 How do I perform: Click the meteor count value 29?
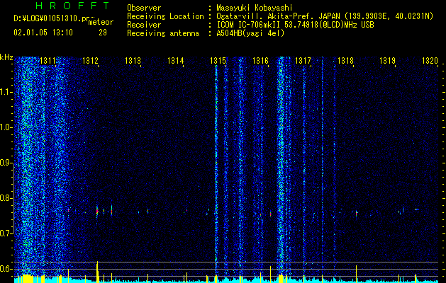tap(103, 33)
